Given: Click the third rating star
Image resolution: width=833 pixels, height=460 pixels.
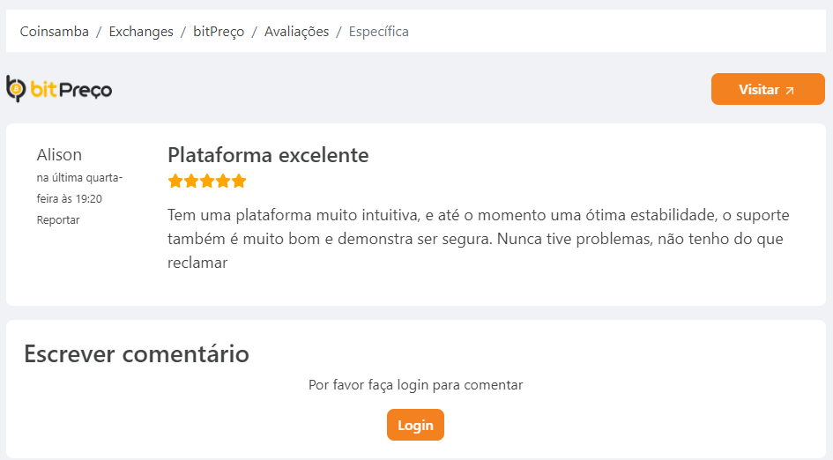Looking at the screenshot, I should [207, 182].
